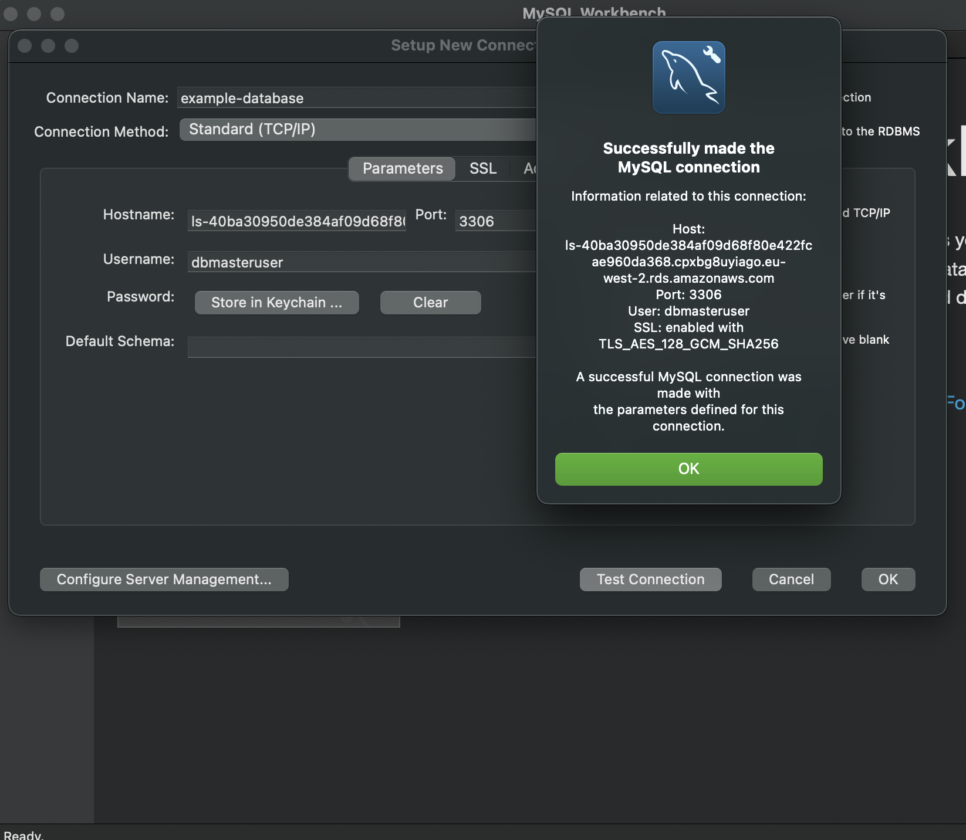
Task: Click the Port field showing 3306
Action: pos(495,221)
